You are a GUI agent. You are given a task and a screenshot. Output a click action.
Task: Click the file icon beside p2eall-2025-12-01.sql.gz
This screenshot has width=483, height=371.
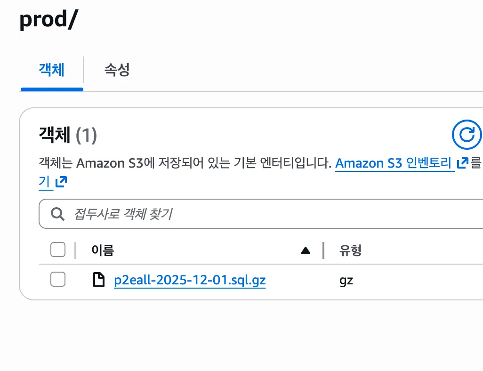98,280
